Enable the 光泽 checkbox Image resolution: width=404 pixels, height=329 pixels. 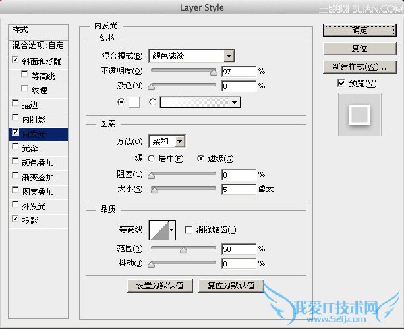[15, 147]
